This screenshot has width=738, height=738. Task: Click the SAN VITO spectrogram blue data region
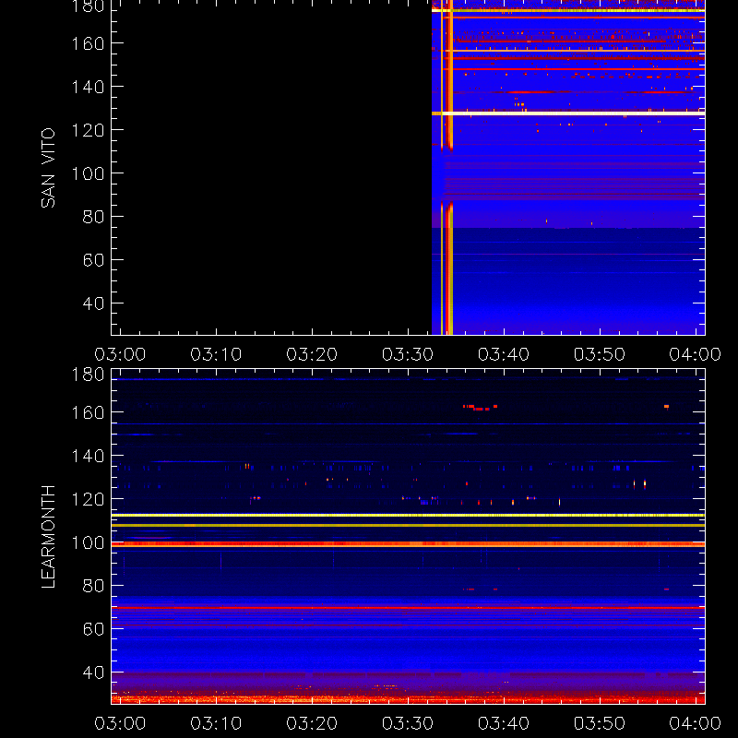568,168
